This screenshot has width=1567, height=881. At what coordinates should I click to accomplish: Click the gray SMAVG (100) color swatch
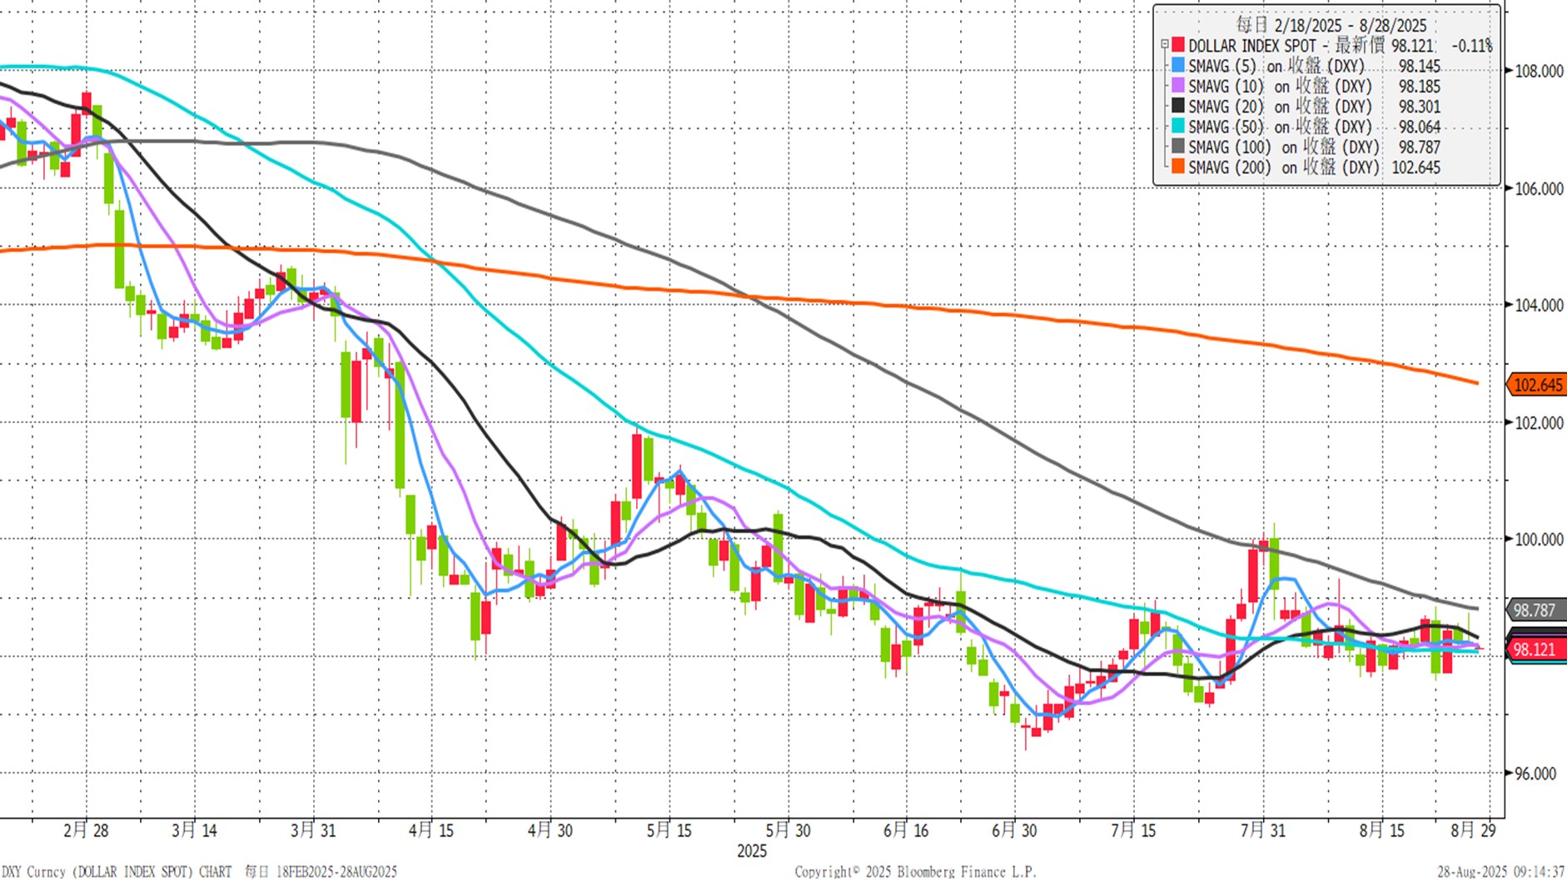coord(1178,147)
